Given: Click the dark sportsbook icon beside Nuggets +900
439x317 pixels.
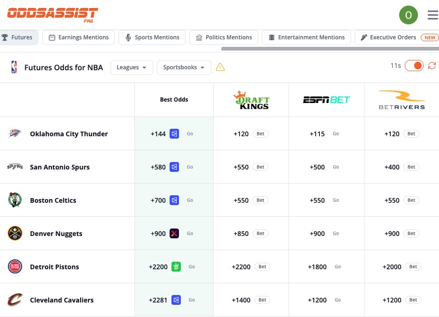Looking at the screenshot, I should 175,233.
